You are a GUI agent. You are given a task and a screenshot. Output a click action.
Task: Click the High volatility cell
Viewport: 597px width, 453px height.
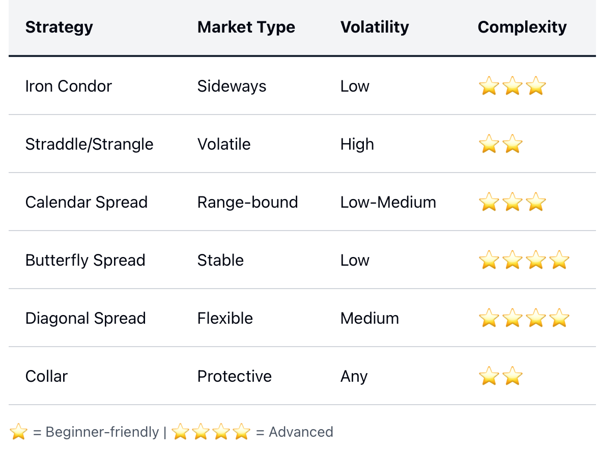tap(357, 144)
